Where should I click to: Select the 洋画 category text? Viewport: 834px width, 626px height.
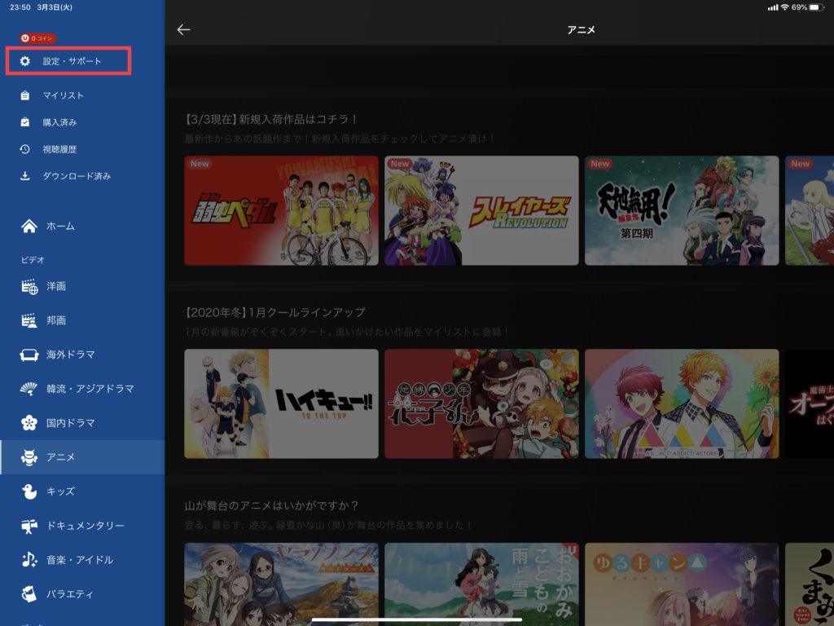[56, 286]
